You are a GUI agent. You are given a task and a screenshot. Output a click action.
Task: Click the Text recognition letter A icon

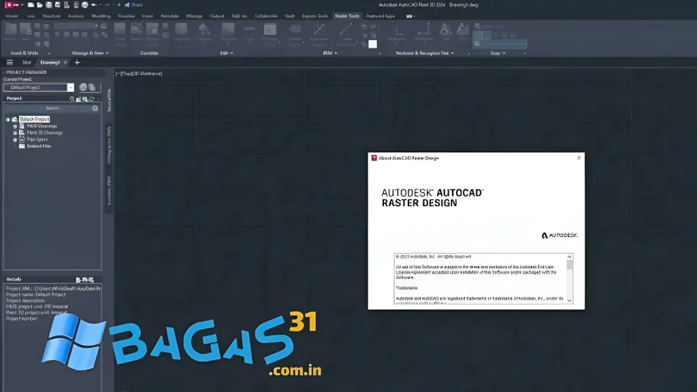pos(445,30)
